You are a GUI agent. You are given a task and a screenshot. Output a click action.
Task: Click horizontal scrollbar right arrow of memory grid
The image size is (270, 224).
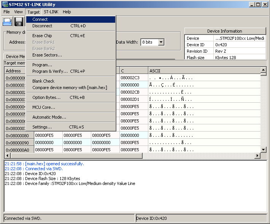point(257,156)
